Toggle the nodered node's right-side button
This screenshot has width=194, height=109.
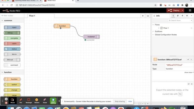coord(98,37)
